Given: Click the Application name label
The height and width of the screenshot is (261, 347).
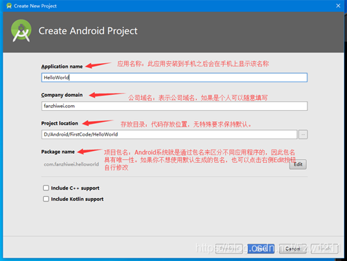Looking at the screenshot, I should click(62, 66).
